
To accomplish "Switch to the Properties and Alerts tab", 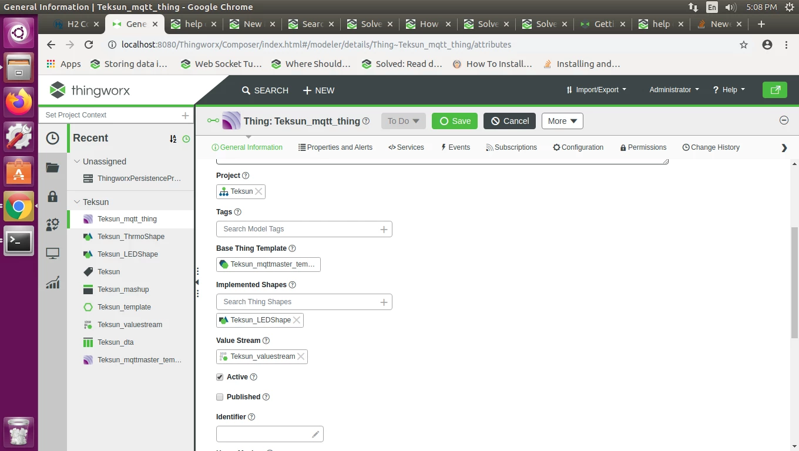I will click(335, 147).
